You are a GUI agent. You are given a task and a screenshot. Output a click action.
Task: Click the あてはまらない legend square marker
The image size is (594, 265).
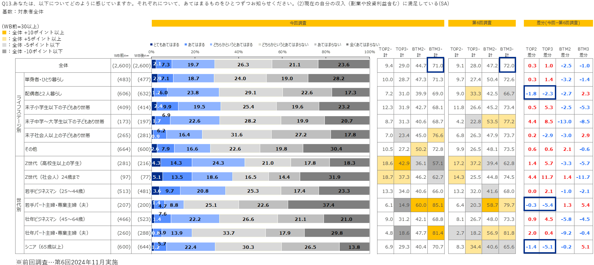coord(315,44)
